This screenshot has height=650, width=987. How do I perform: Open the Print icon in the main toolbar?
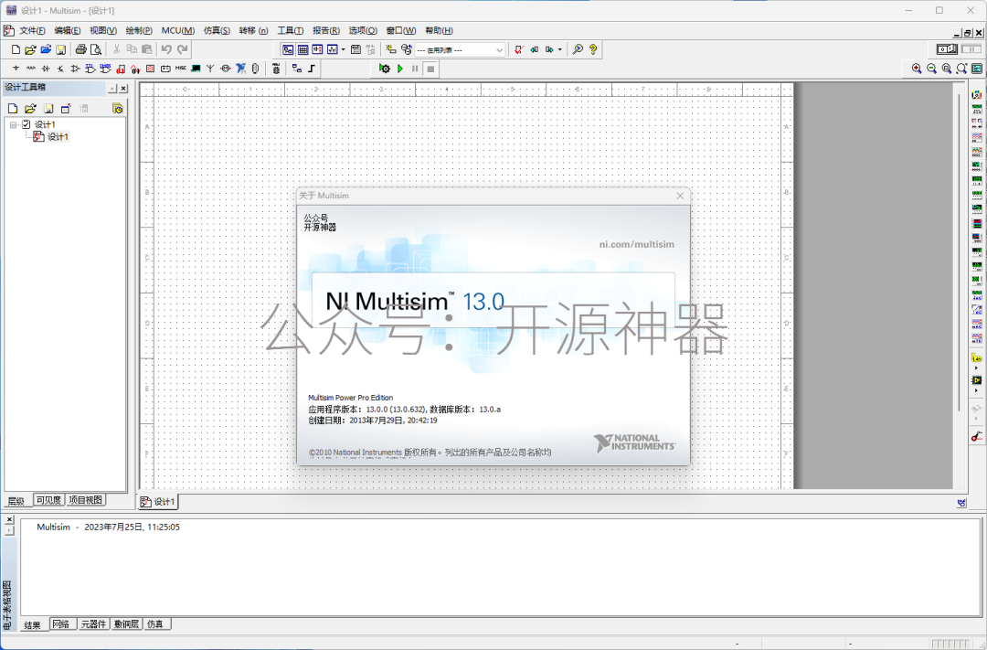[80, 49]
